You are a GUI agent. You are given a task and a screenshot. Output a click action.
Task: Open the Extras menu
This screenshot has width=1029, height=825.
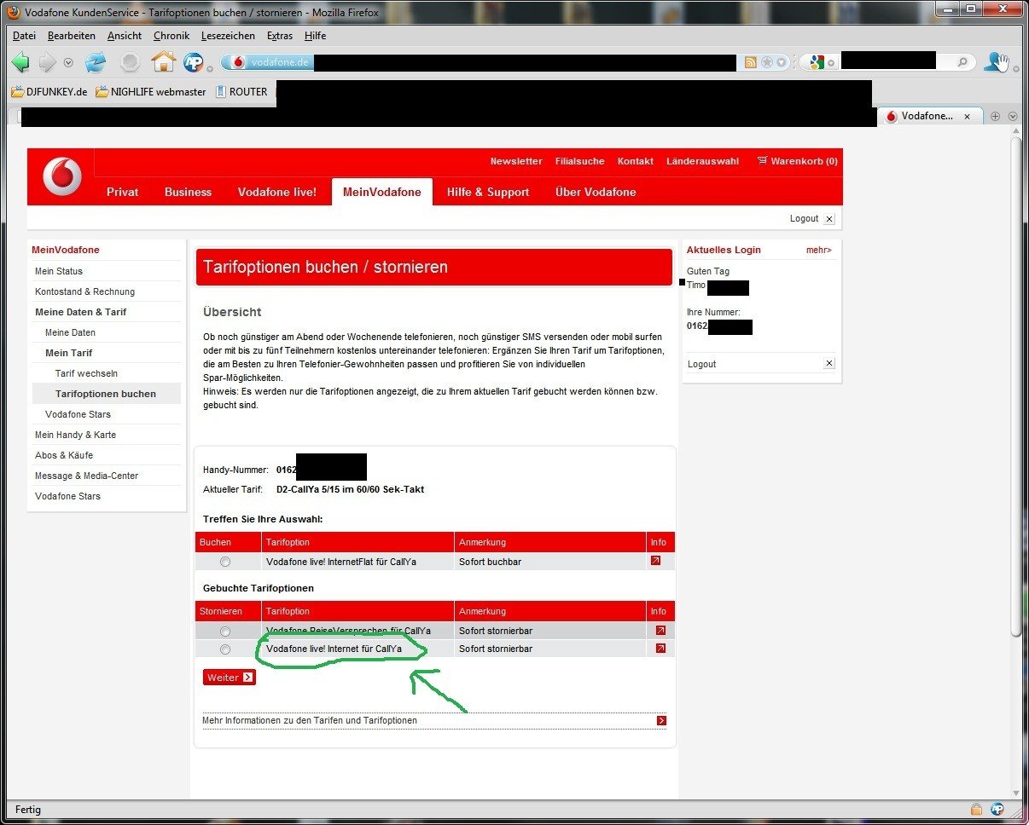(x=280, y=36)
